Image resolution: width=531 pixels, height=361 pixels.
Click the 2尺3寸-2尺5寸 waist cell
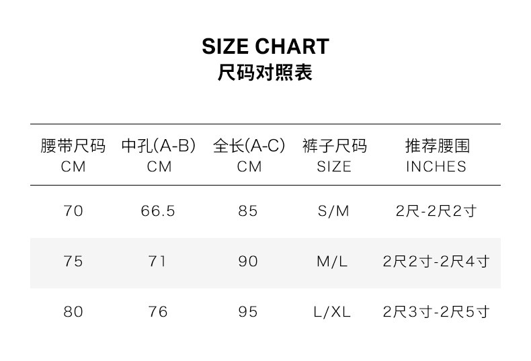[x=436, y=312]
